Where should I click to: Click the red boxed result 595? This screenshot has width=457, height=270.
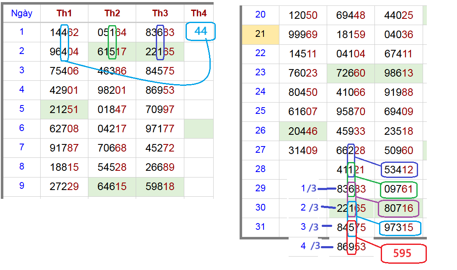pos(403,253)
